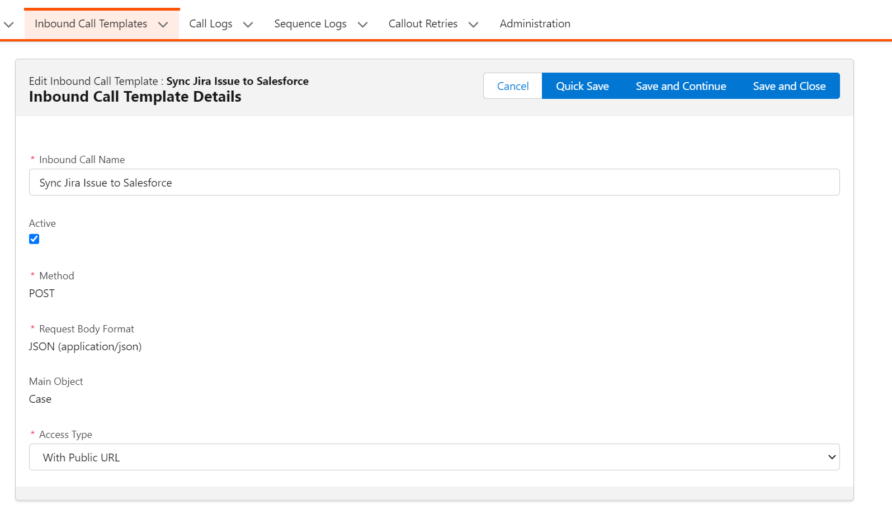
Task: Click the Inbound Call Template Details heading
Action: coord(135,97)
